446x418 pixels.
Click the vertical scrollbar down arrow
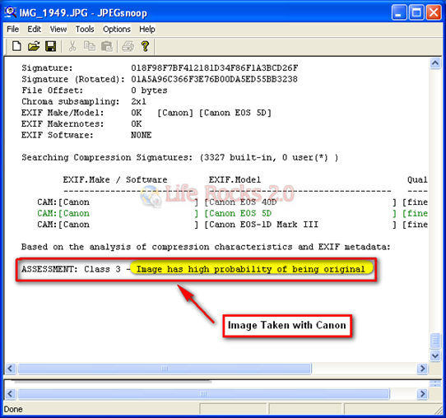435,355
